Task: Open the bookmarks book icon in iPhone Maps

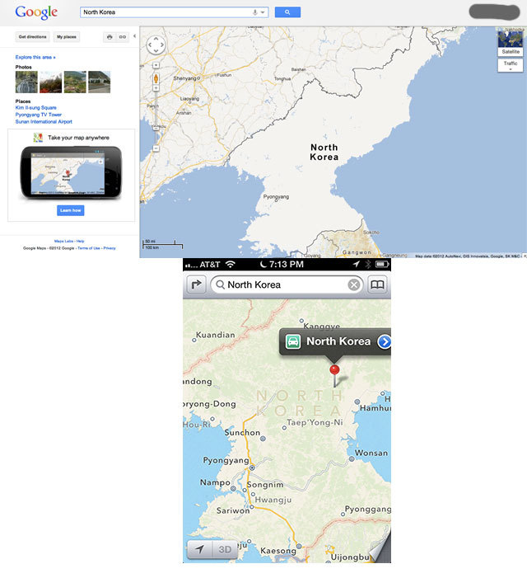Action: (377, 284)
